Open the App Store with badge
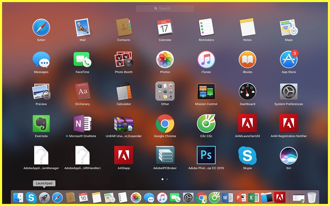330x206 pixels. (x=288, y=60)
